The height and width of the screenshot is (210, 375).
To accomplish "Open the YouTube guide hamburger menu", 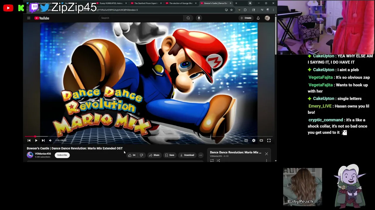I will tap(29, 18).
